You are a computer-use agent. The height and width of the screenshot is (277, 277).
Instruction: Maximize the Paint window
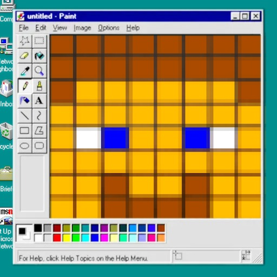click(x=245, y=16)
